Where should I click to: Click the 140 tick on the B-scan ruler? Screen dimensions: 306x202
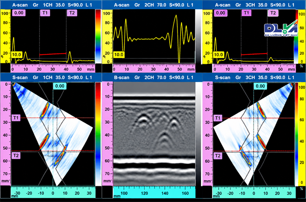point(165,193)
